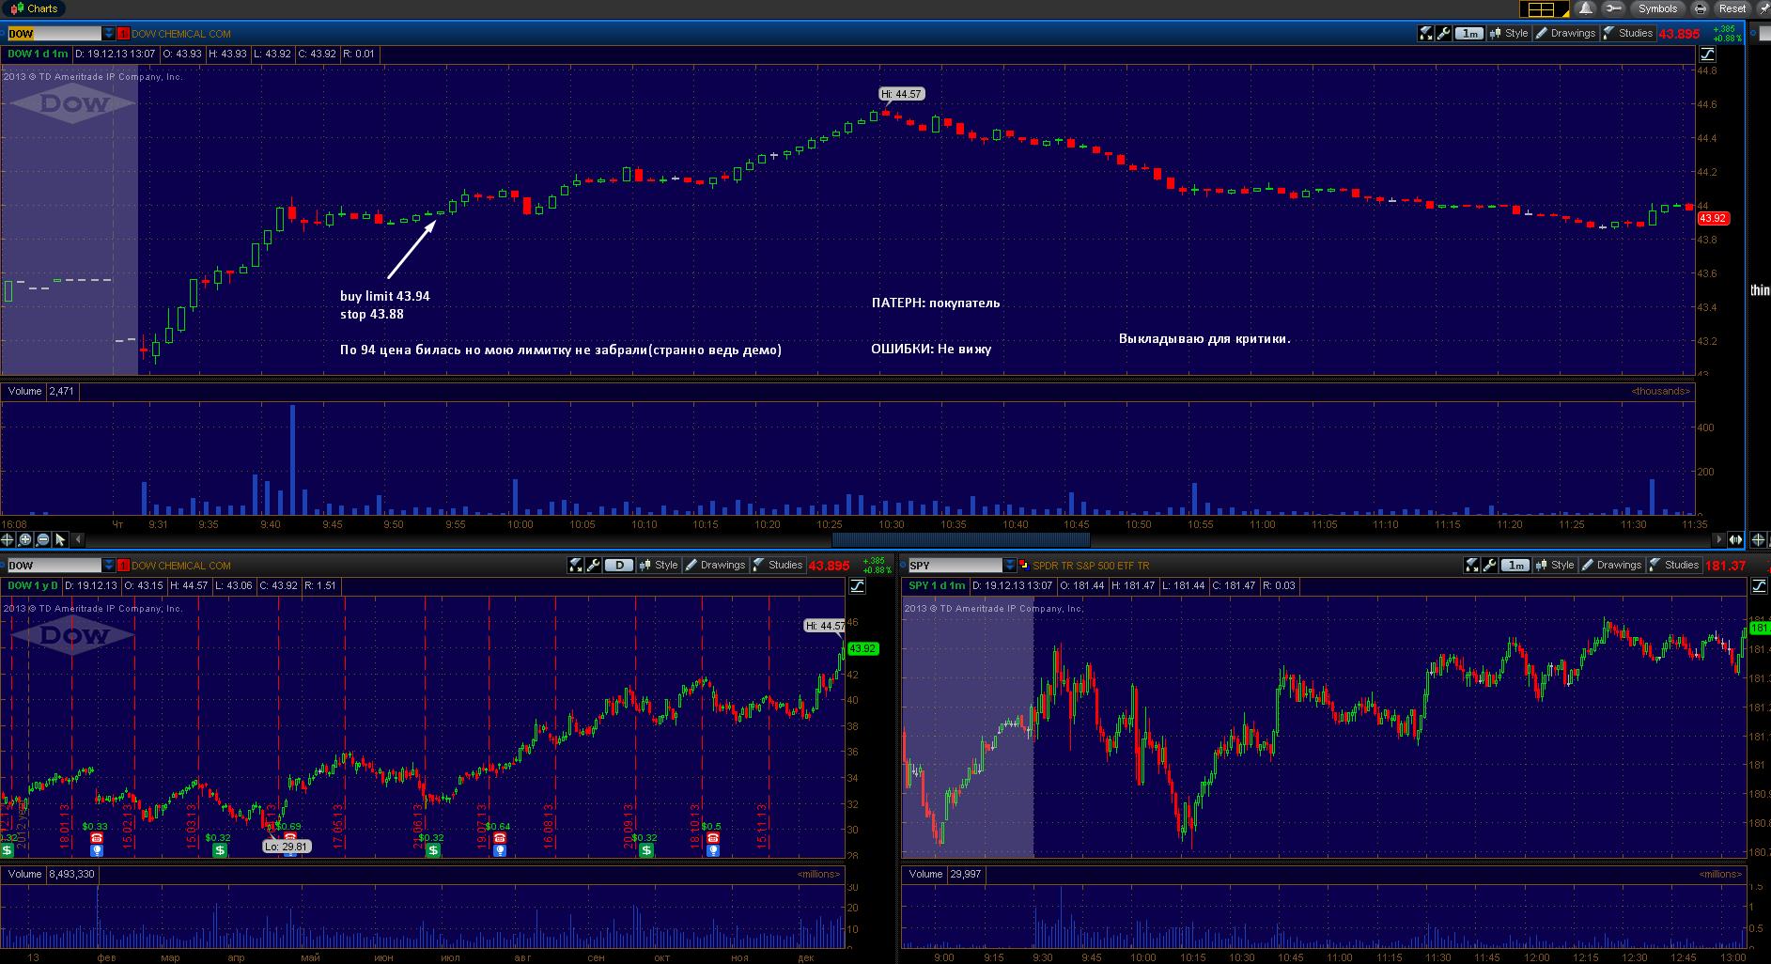The width and height of the screenshot is (1771, 964).
Task: Open Studies menu on SPY chart
Action: 1674,566
